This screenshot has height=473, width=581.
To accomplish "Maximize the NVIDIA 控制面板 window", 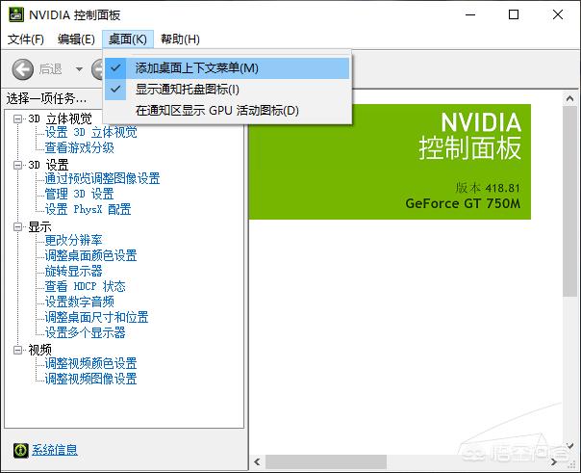I will [514, 14].
